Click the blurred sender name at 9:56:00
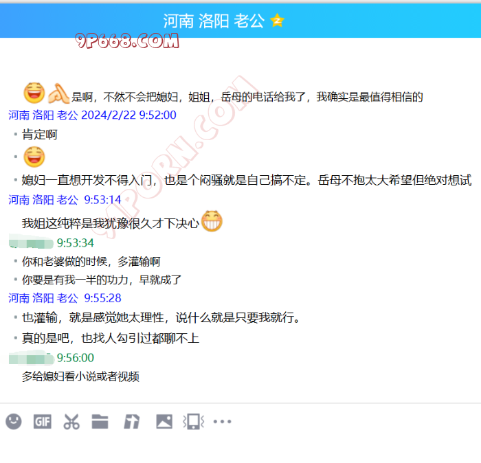 click(30, 358)
